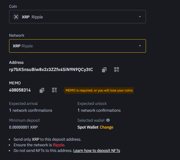Expand the Network dropdown arrow

[140, 46]
